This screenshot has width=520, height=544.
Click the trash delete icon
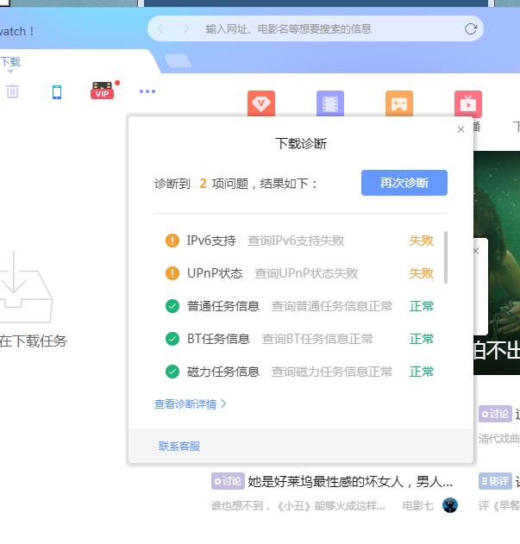point(12,91)
